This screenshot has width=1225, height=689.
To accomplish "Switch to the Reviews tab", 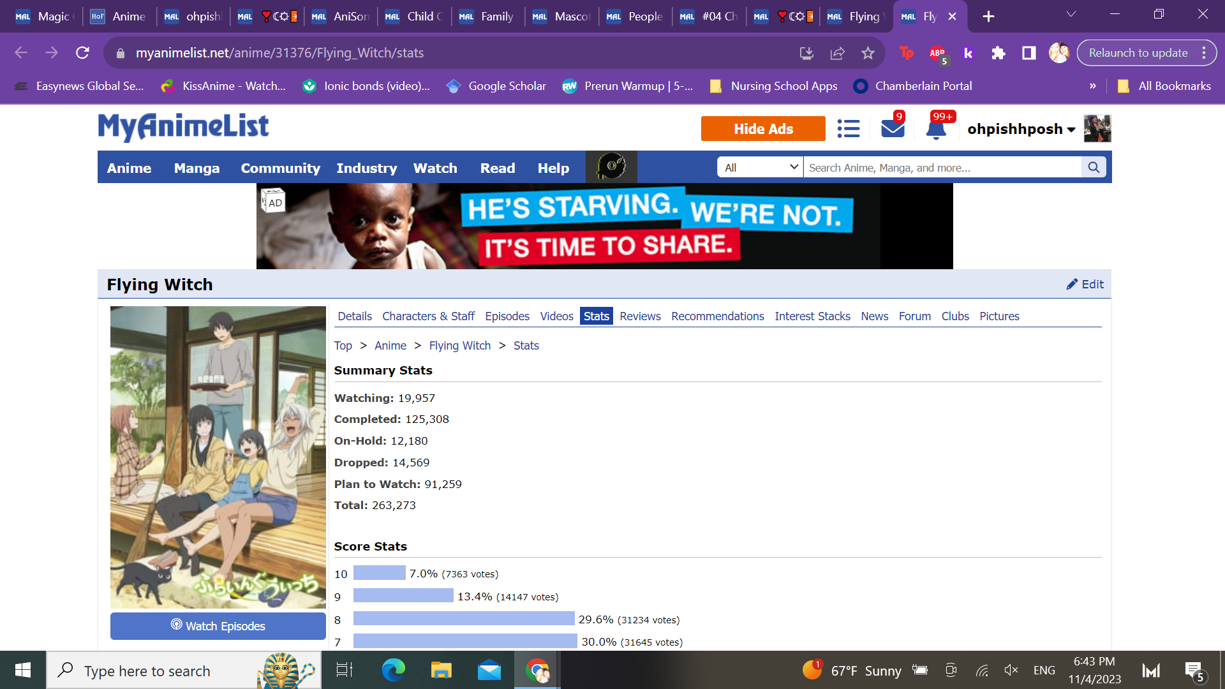I will coord(640,316).
